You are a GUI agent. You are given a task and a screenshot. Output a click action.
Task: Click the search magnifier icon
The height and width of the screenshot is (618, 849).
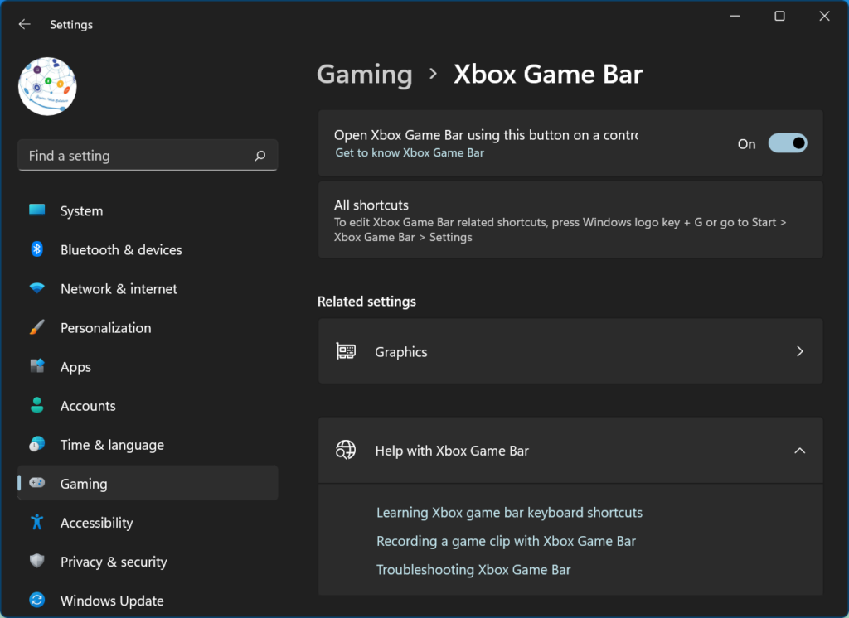[260, 156]
